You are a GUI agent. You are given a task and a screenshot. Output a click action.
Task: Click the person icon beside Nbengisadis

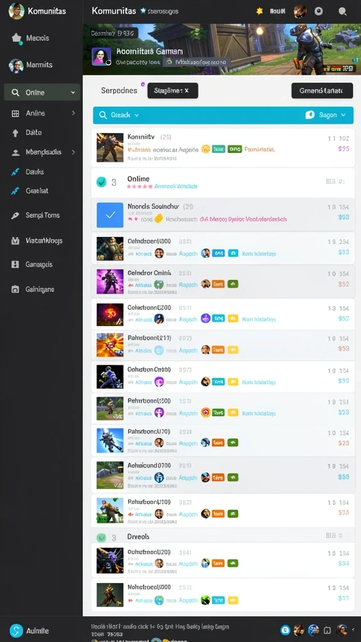click(16, 152)
